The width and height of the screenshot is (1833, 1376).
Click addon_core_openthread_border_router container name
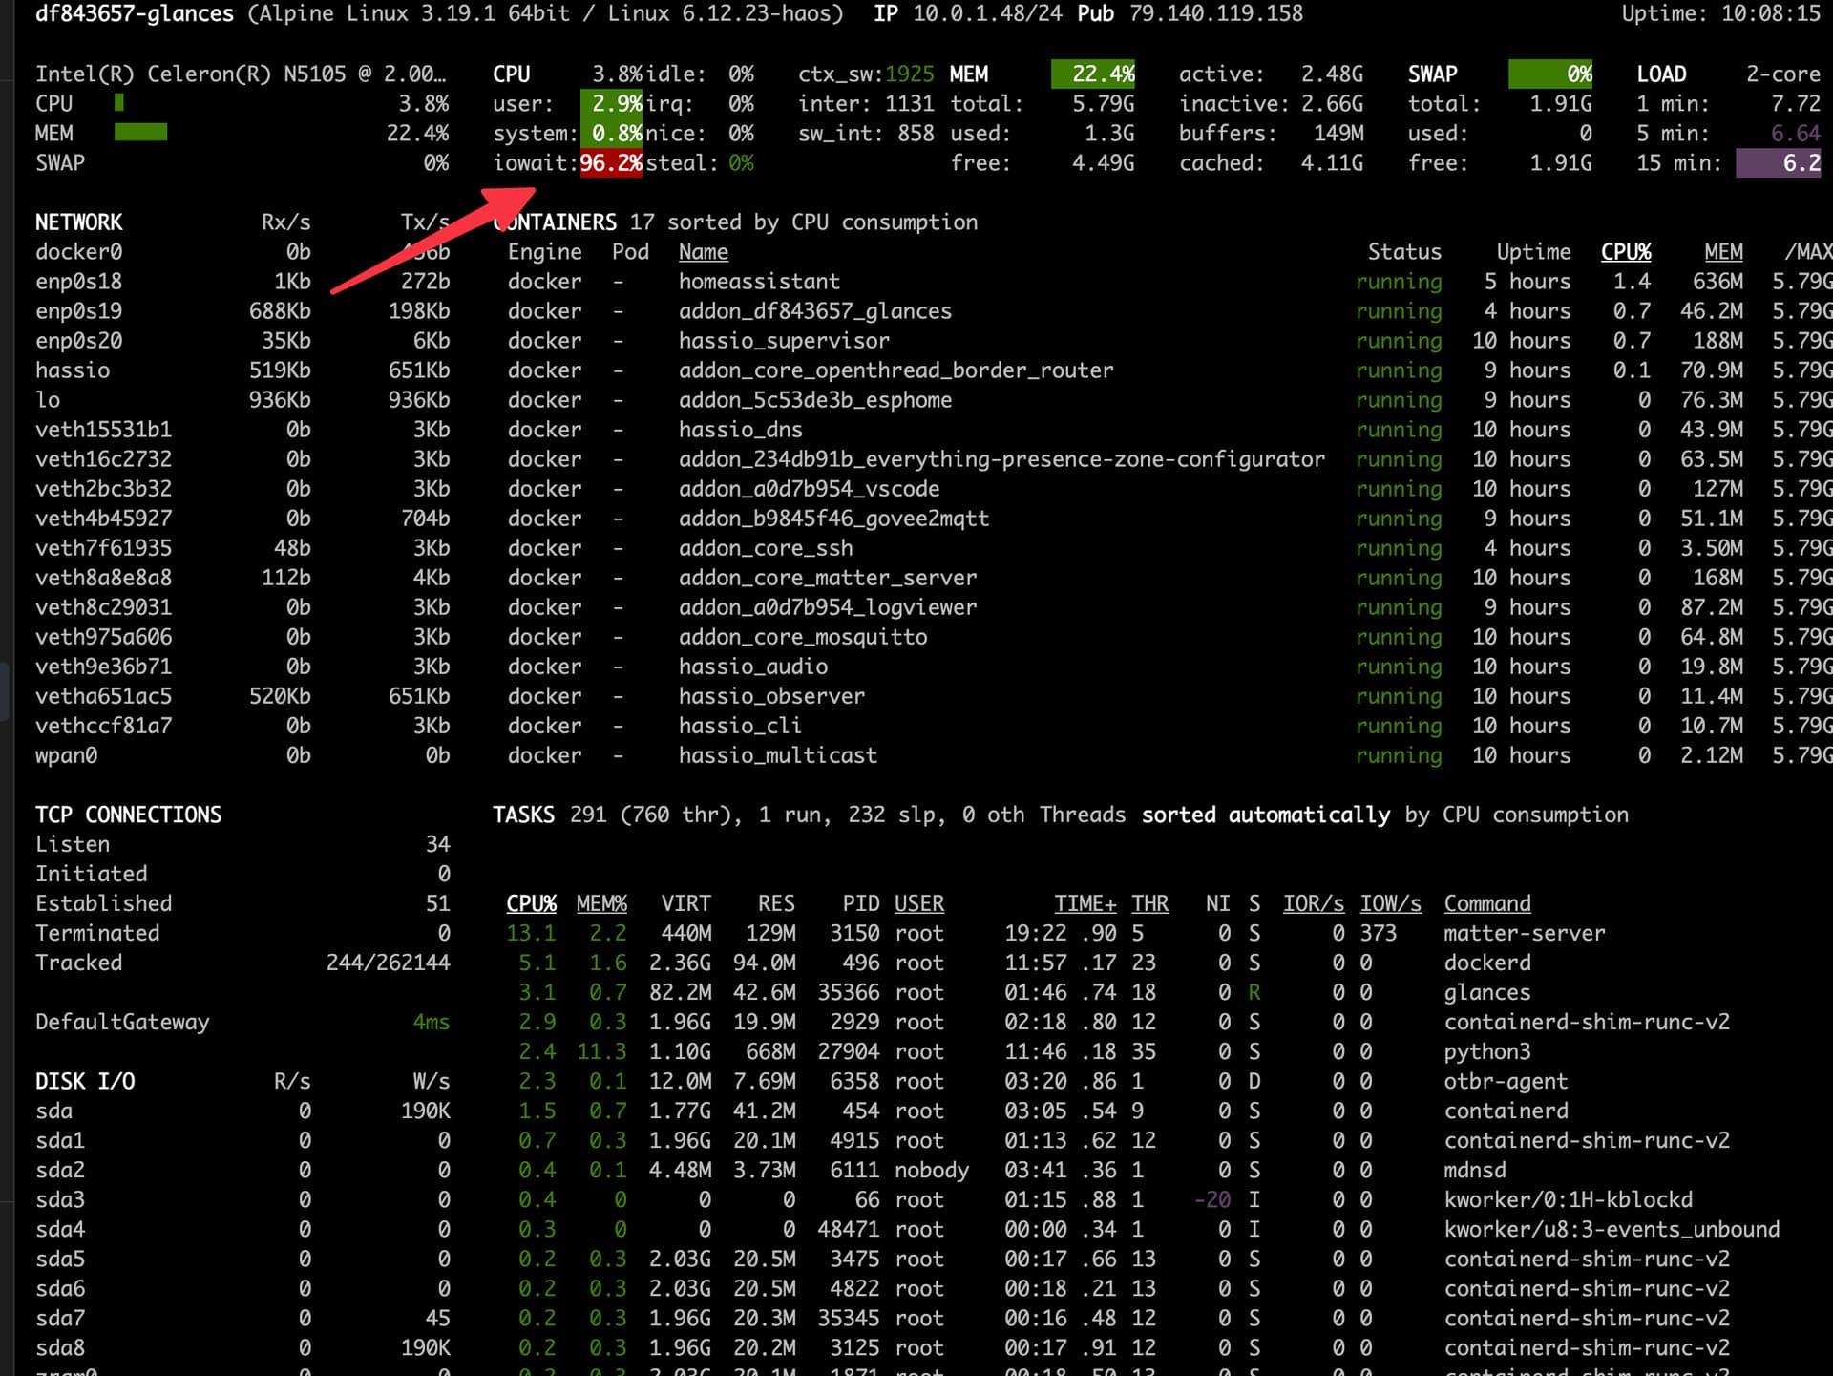[x=896, y=370]
